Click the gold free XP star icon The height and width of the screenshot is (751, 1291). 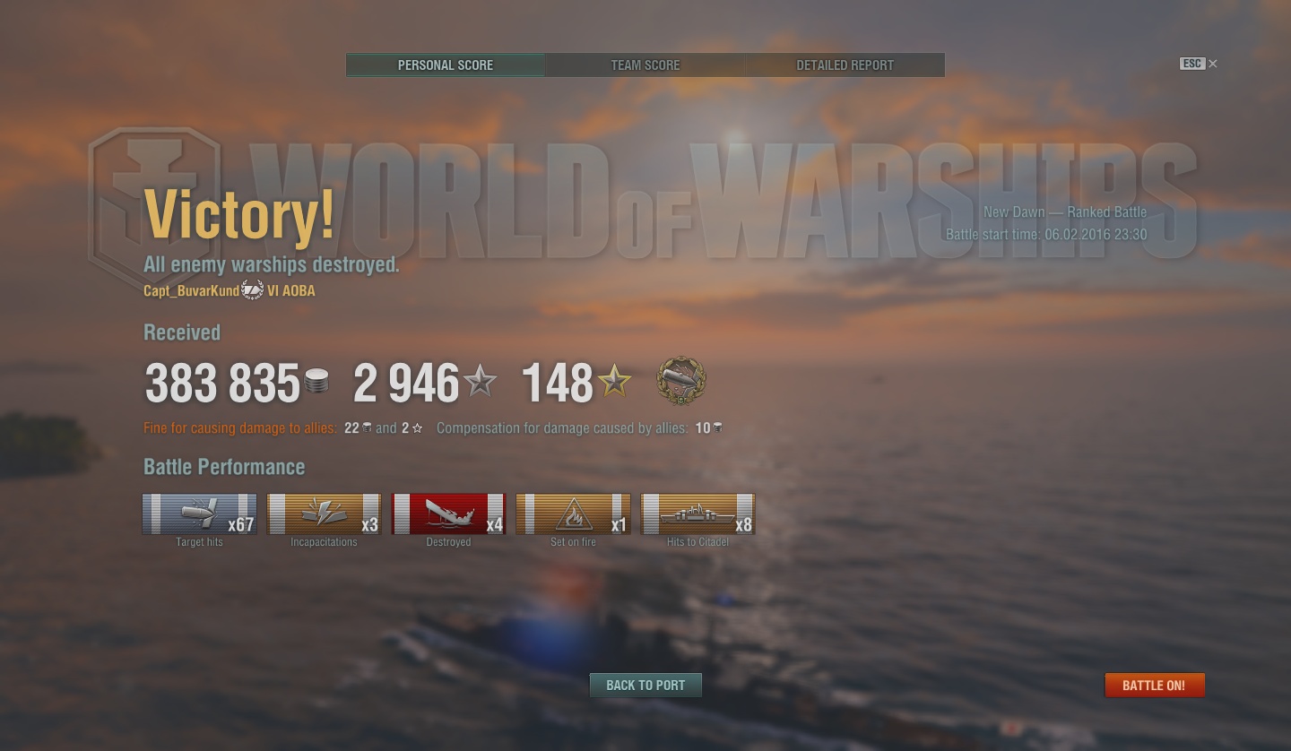click(x=614, y=382)
